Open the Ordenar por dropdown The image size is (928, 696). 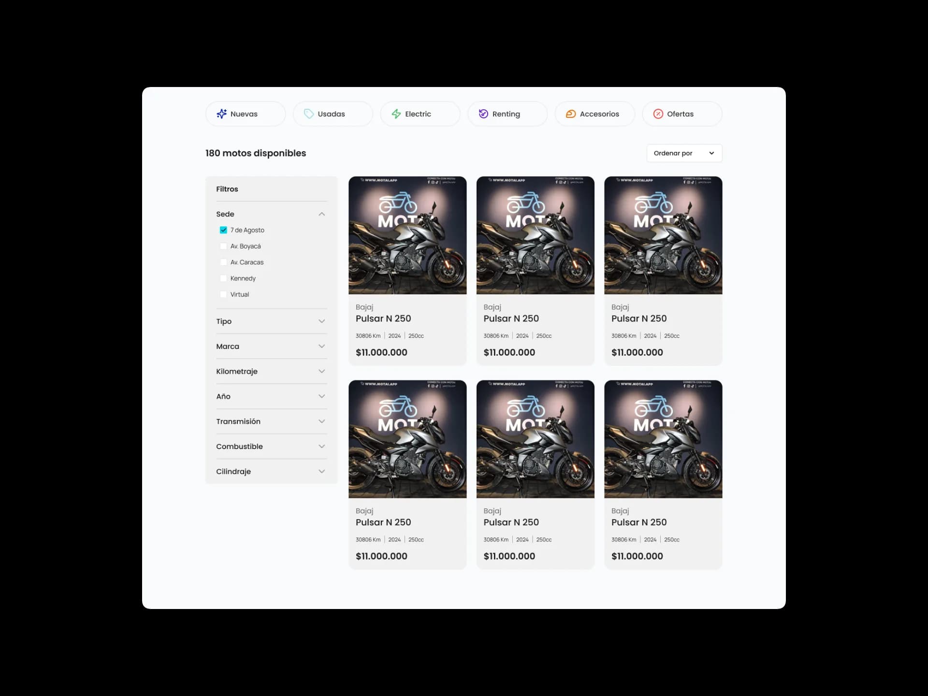(x=684, y=153)
